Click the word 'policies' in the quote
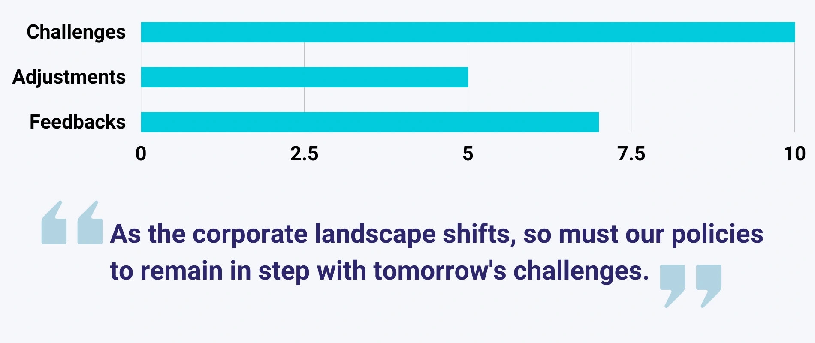The height and width of the screenshot is (343, 815). point(717,234)
